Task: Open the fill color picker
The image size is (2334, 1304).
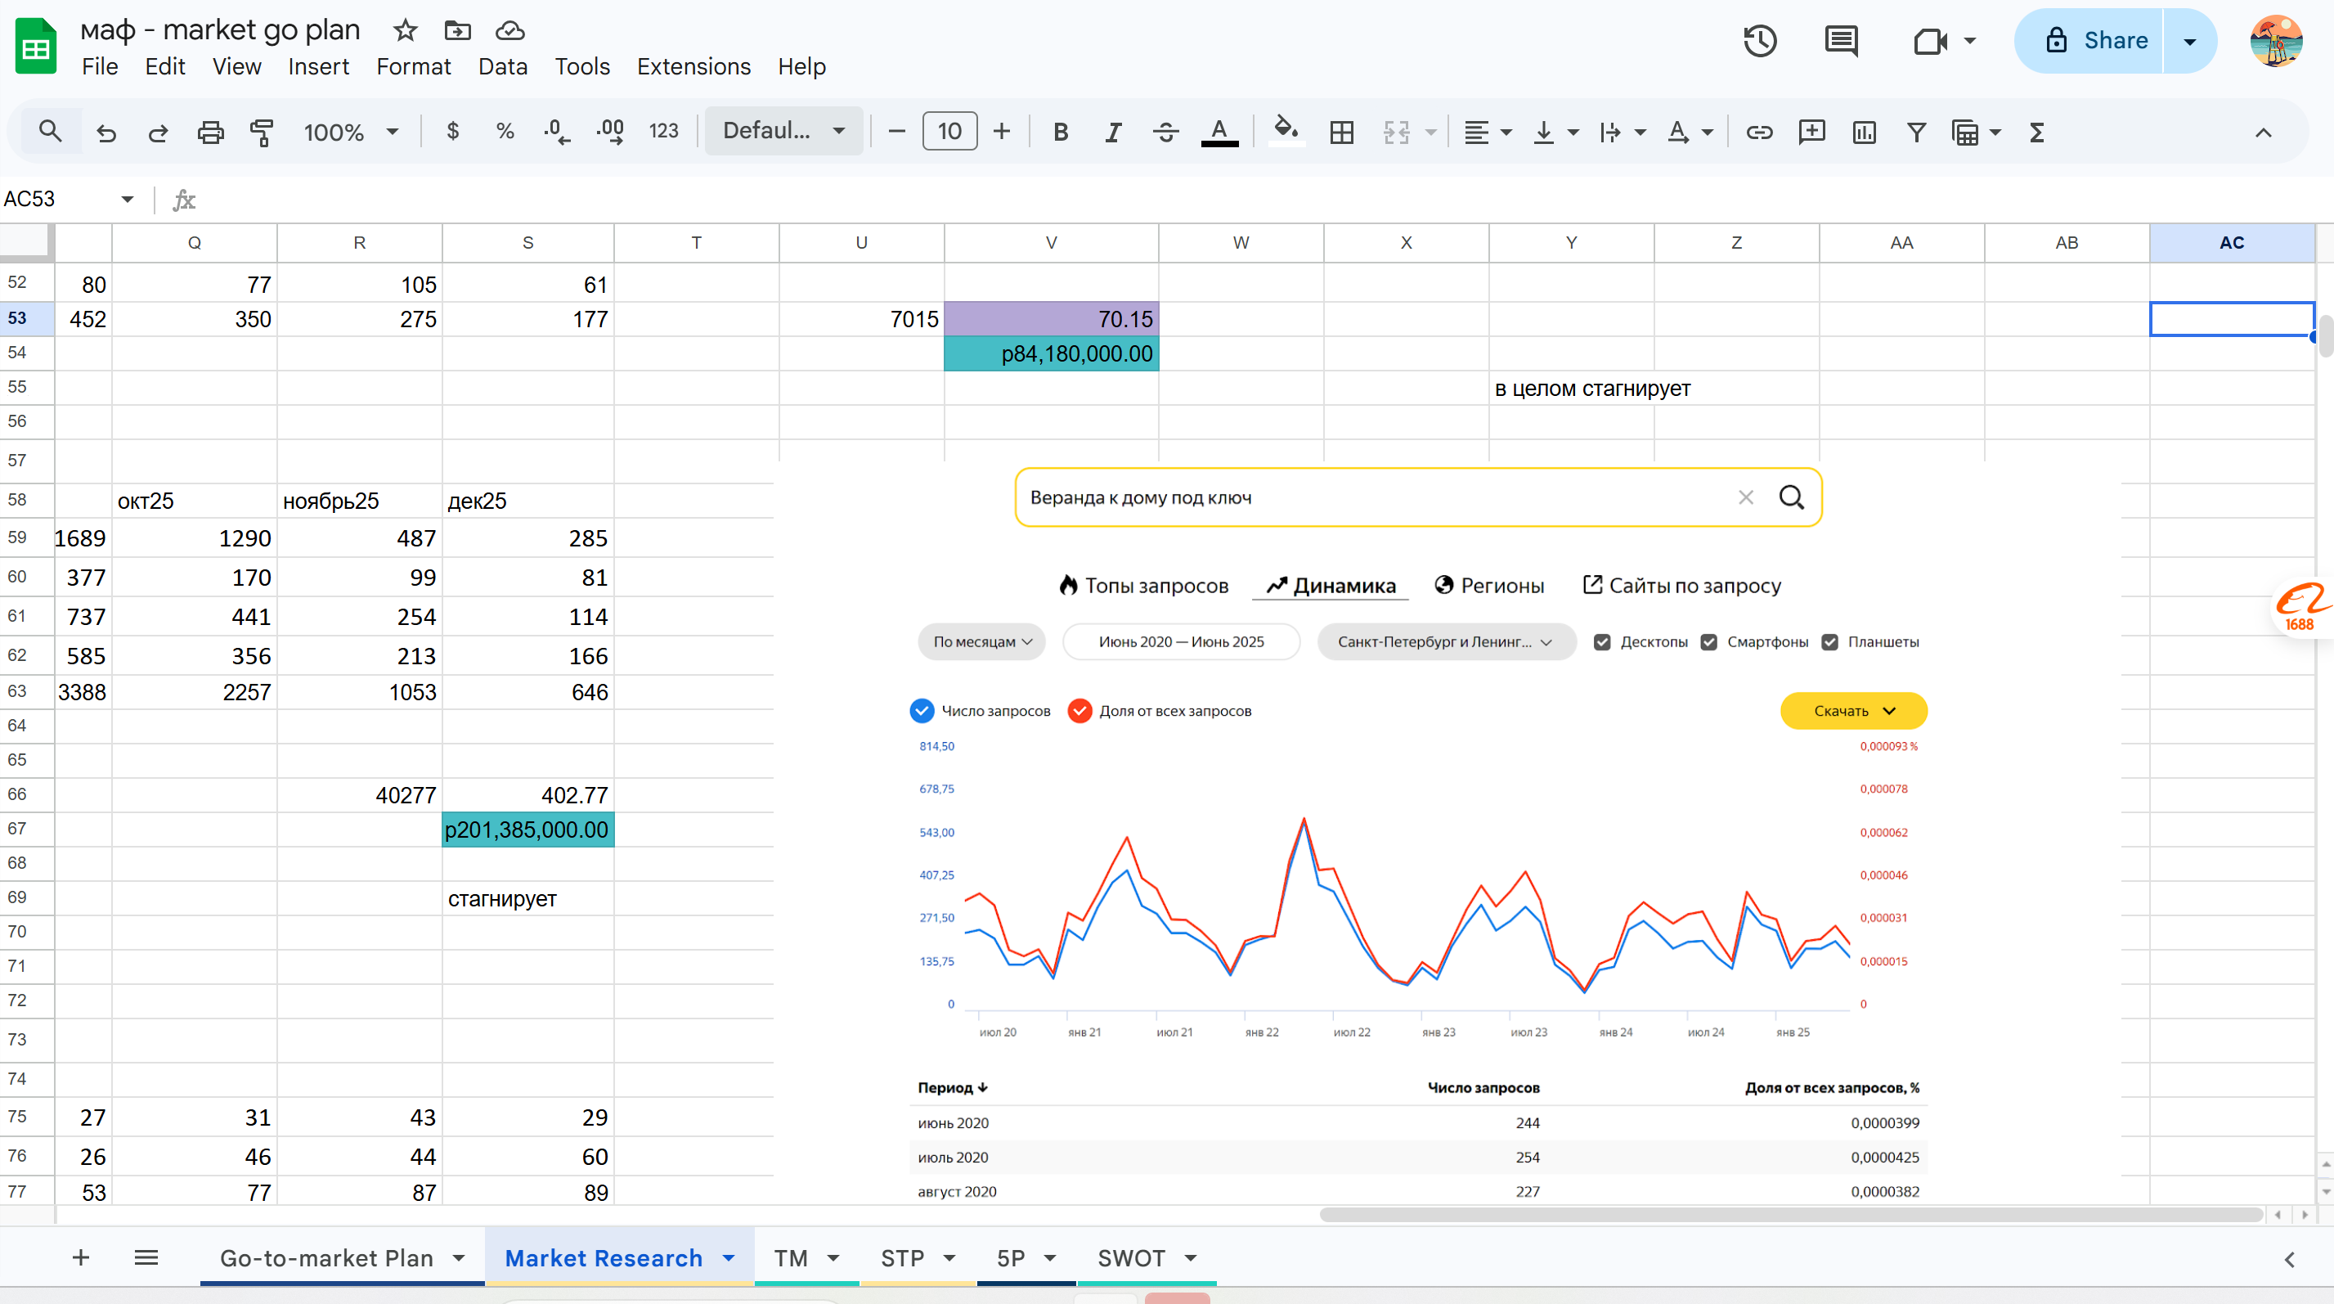Action: [1284, 133]
